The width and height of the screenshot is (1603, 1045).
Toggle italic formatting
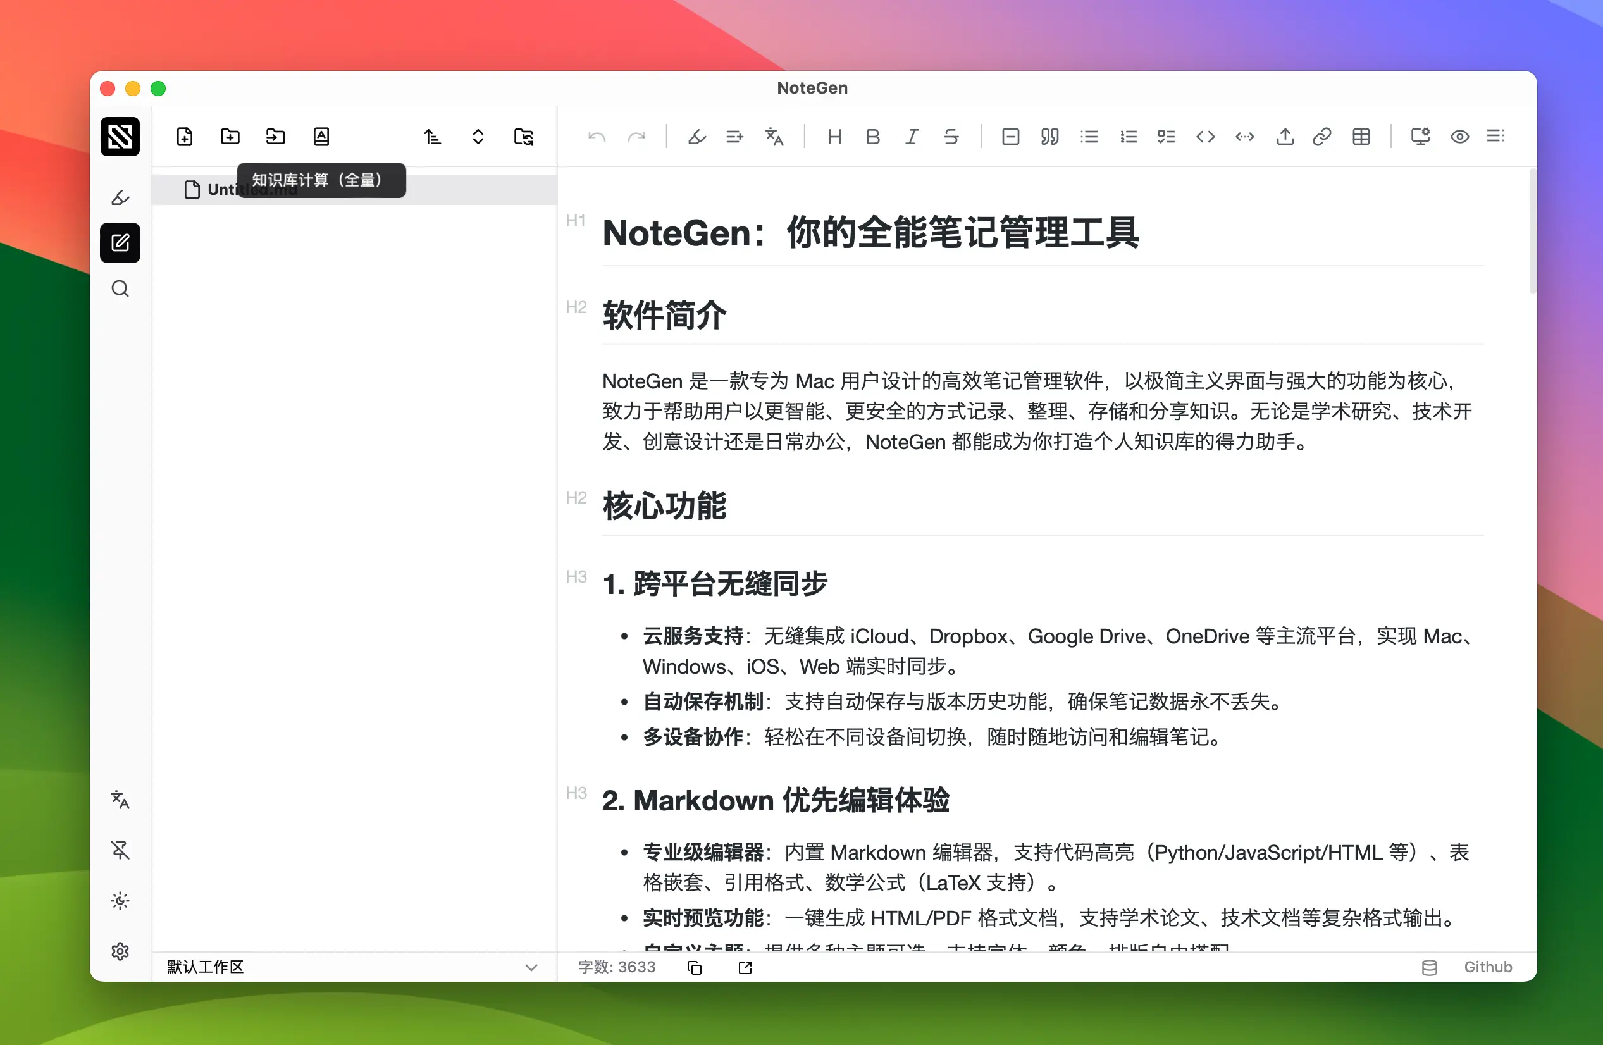click(x=912, y=137)
